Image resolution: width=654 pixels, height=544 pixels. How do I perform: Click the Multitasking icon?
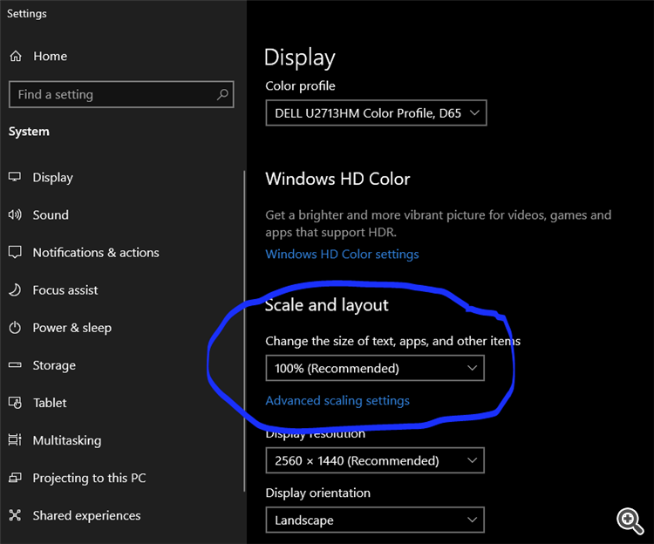[x=15, y=440]
